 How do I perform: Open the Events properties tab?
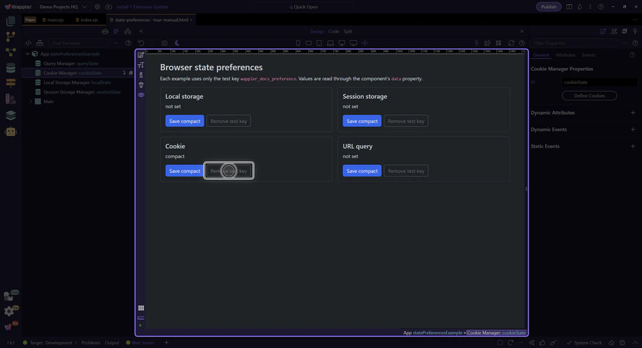click(x=588, y=55)
